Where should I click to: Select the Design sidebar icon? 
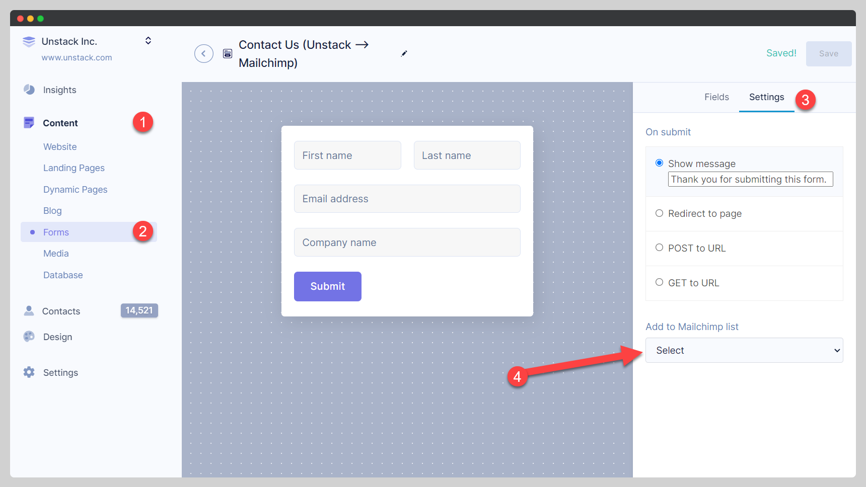[x=29, y=337]
